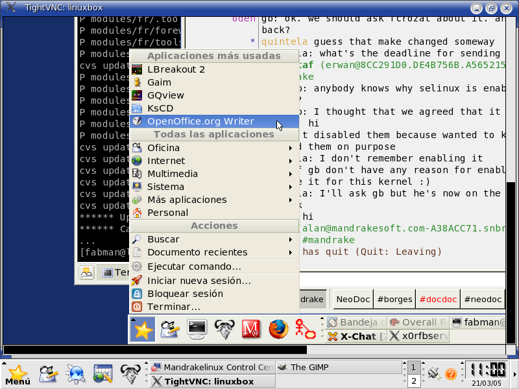Expand the Más aplicaciones submenu arrow

290,200
